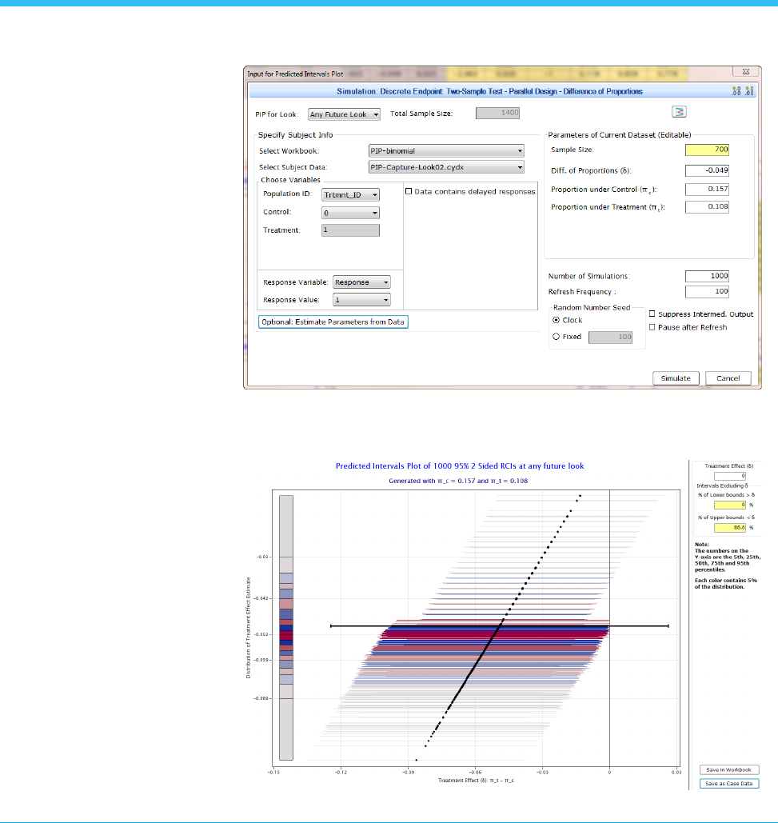Click Specify Subject Info group label

point(295,135)
